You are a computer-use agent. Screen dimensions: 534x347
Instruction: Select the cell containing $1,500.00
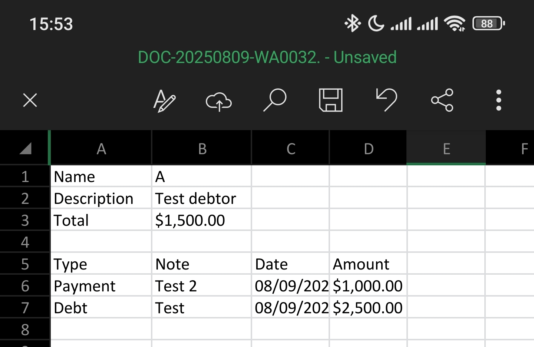pyautogui.click(x=201, y=220)
